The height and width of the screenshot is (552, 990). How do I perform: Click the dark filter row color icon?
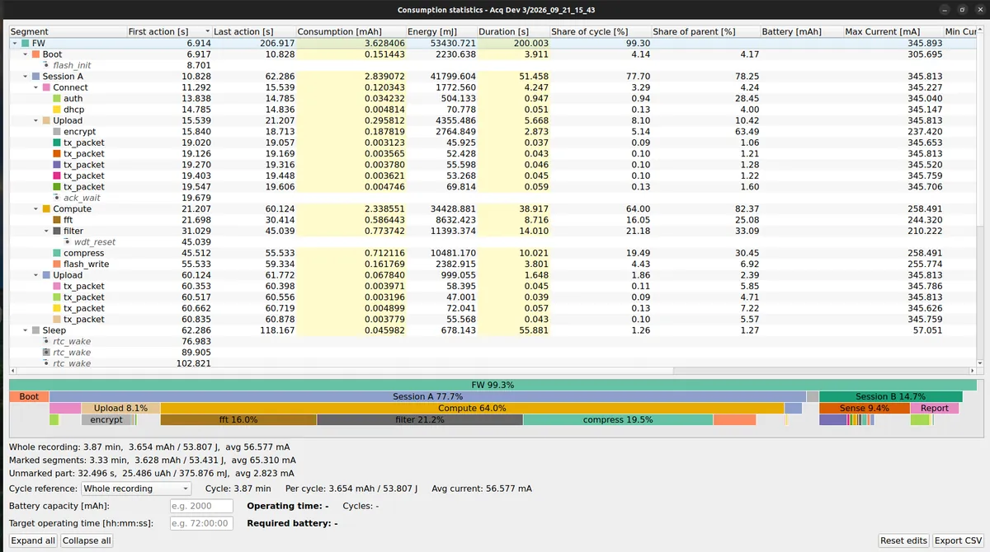coord(57,231)
